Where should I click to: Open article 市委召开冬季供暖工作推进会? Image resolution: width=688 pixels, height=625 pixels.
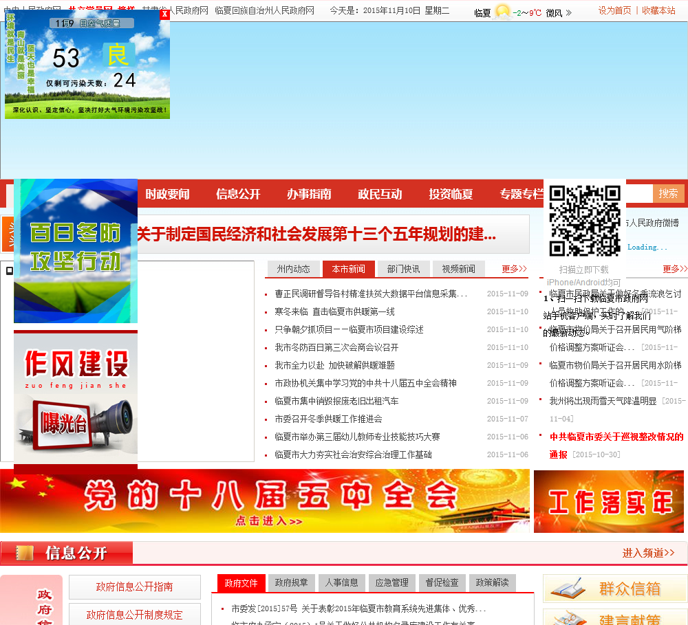[x=328, y=419]
